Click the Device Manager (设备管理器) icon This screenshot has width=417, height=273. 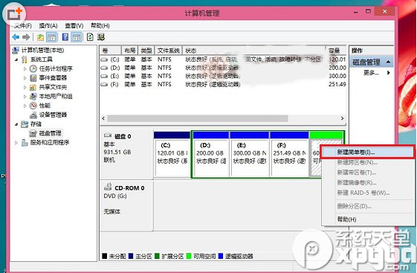33,115
